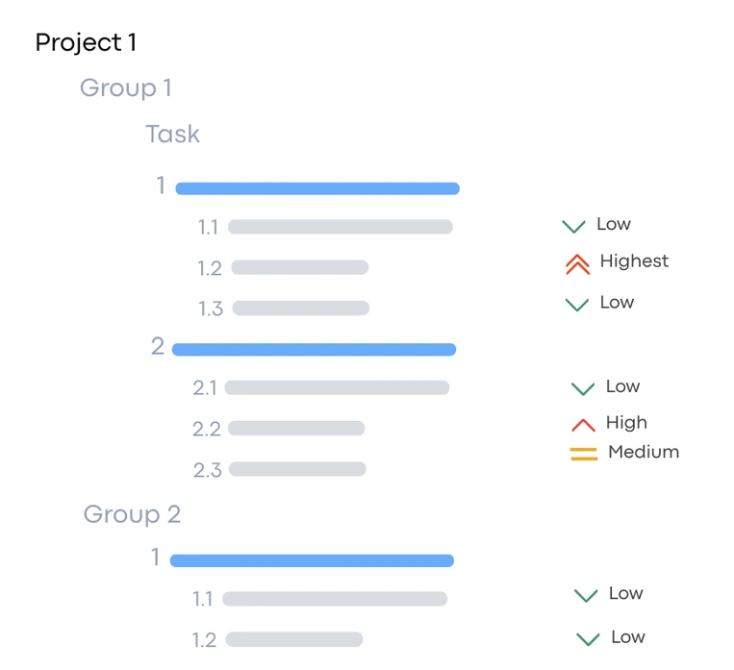The width and height of the screenshot is (734, 670).
Task: Expand the Group 2 section
Action: pos(132,514)
